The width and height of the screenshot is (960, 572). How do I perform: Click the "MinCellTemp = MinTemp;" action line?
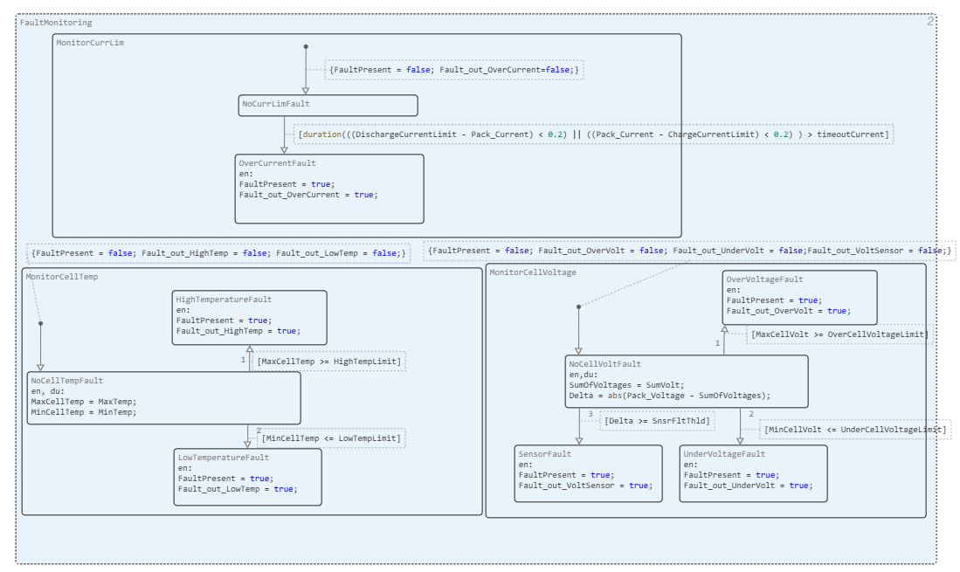(84, 412)
